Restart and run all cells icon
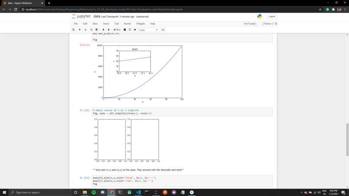This screenshot has height=196, width=349. tap(135, 30)
